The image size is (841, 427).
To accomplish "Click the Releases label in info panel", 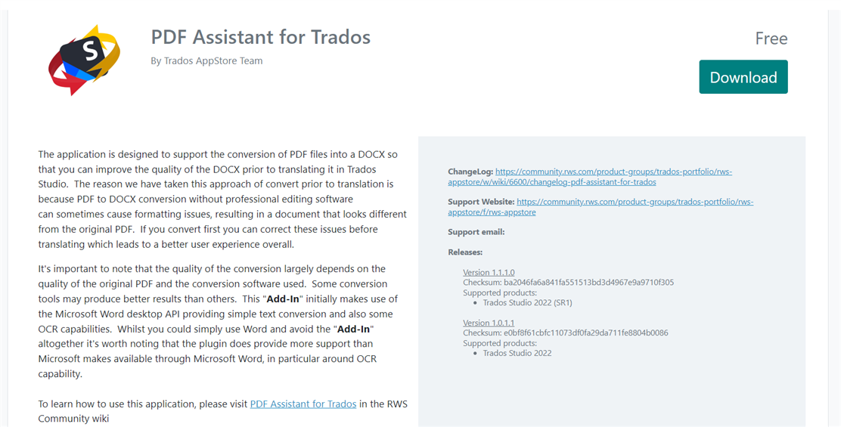I will coord(465,252).
